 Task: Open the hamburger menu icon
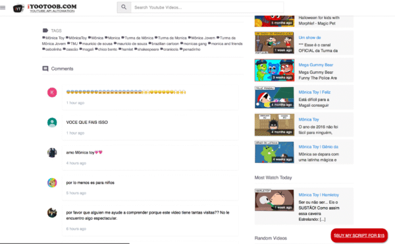(x=3, y=7)
